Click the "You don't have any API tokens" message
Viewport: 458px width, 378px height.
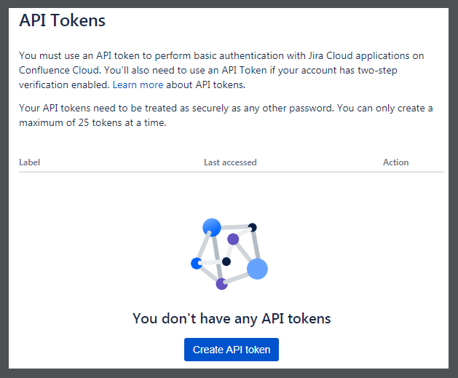tap(232, 318)
